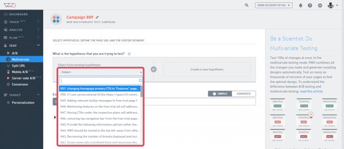The width and height of the screenshot is (344, 149).
Task: Go to Split URL tests
Action: coord(19,66)
